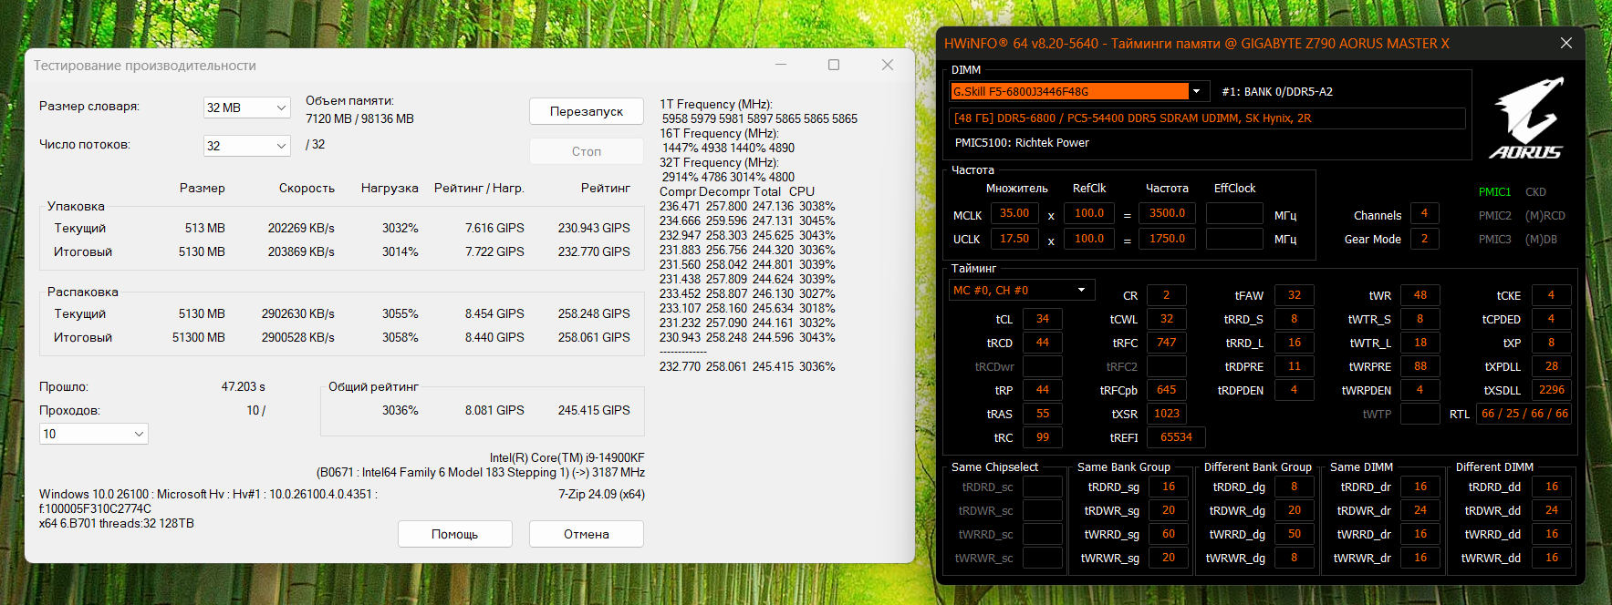The image size is (1612, 605).
Task: Click the tREFI value 65534
Action: tap(1176, 437)
